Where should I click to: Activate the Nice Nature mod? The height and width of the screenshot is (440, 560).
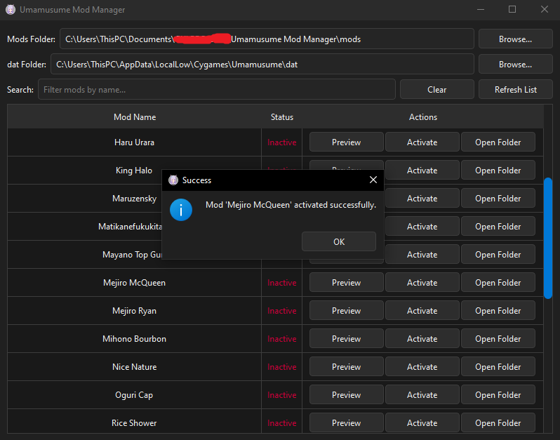[x=422, y=367]
